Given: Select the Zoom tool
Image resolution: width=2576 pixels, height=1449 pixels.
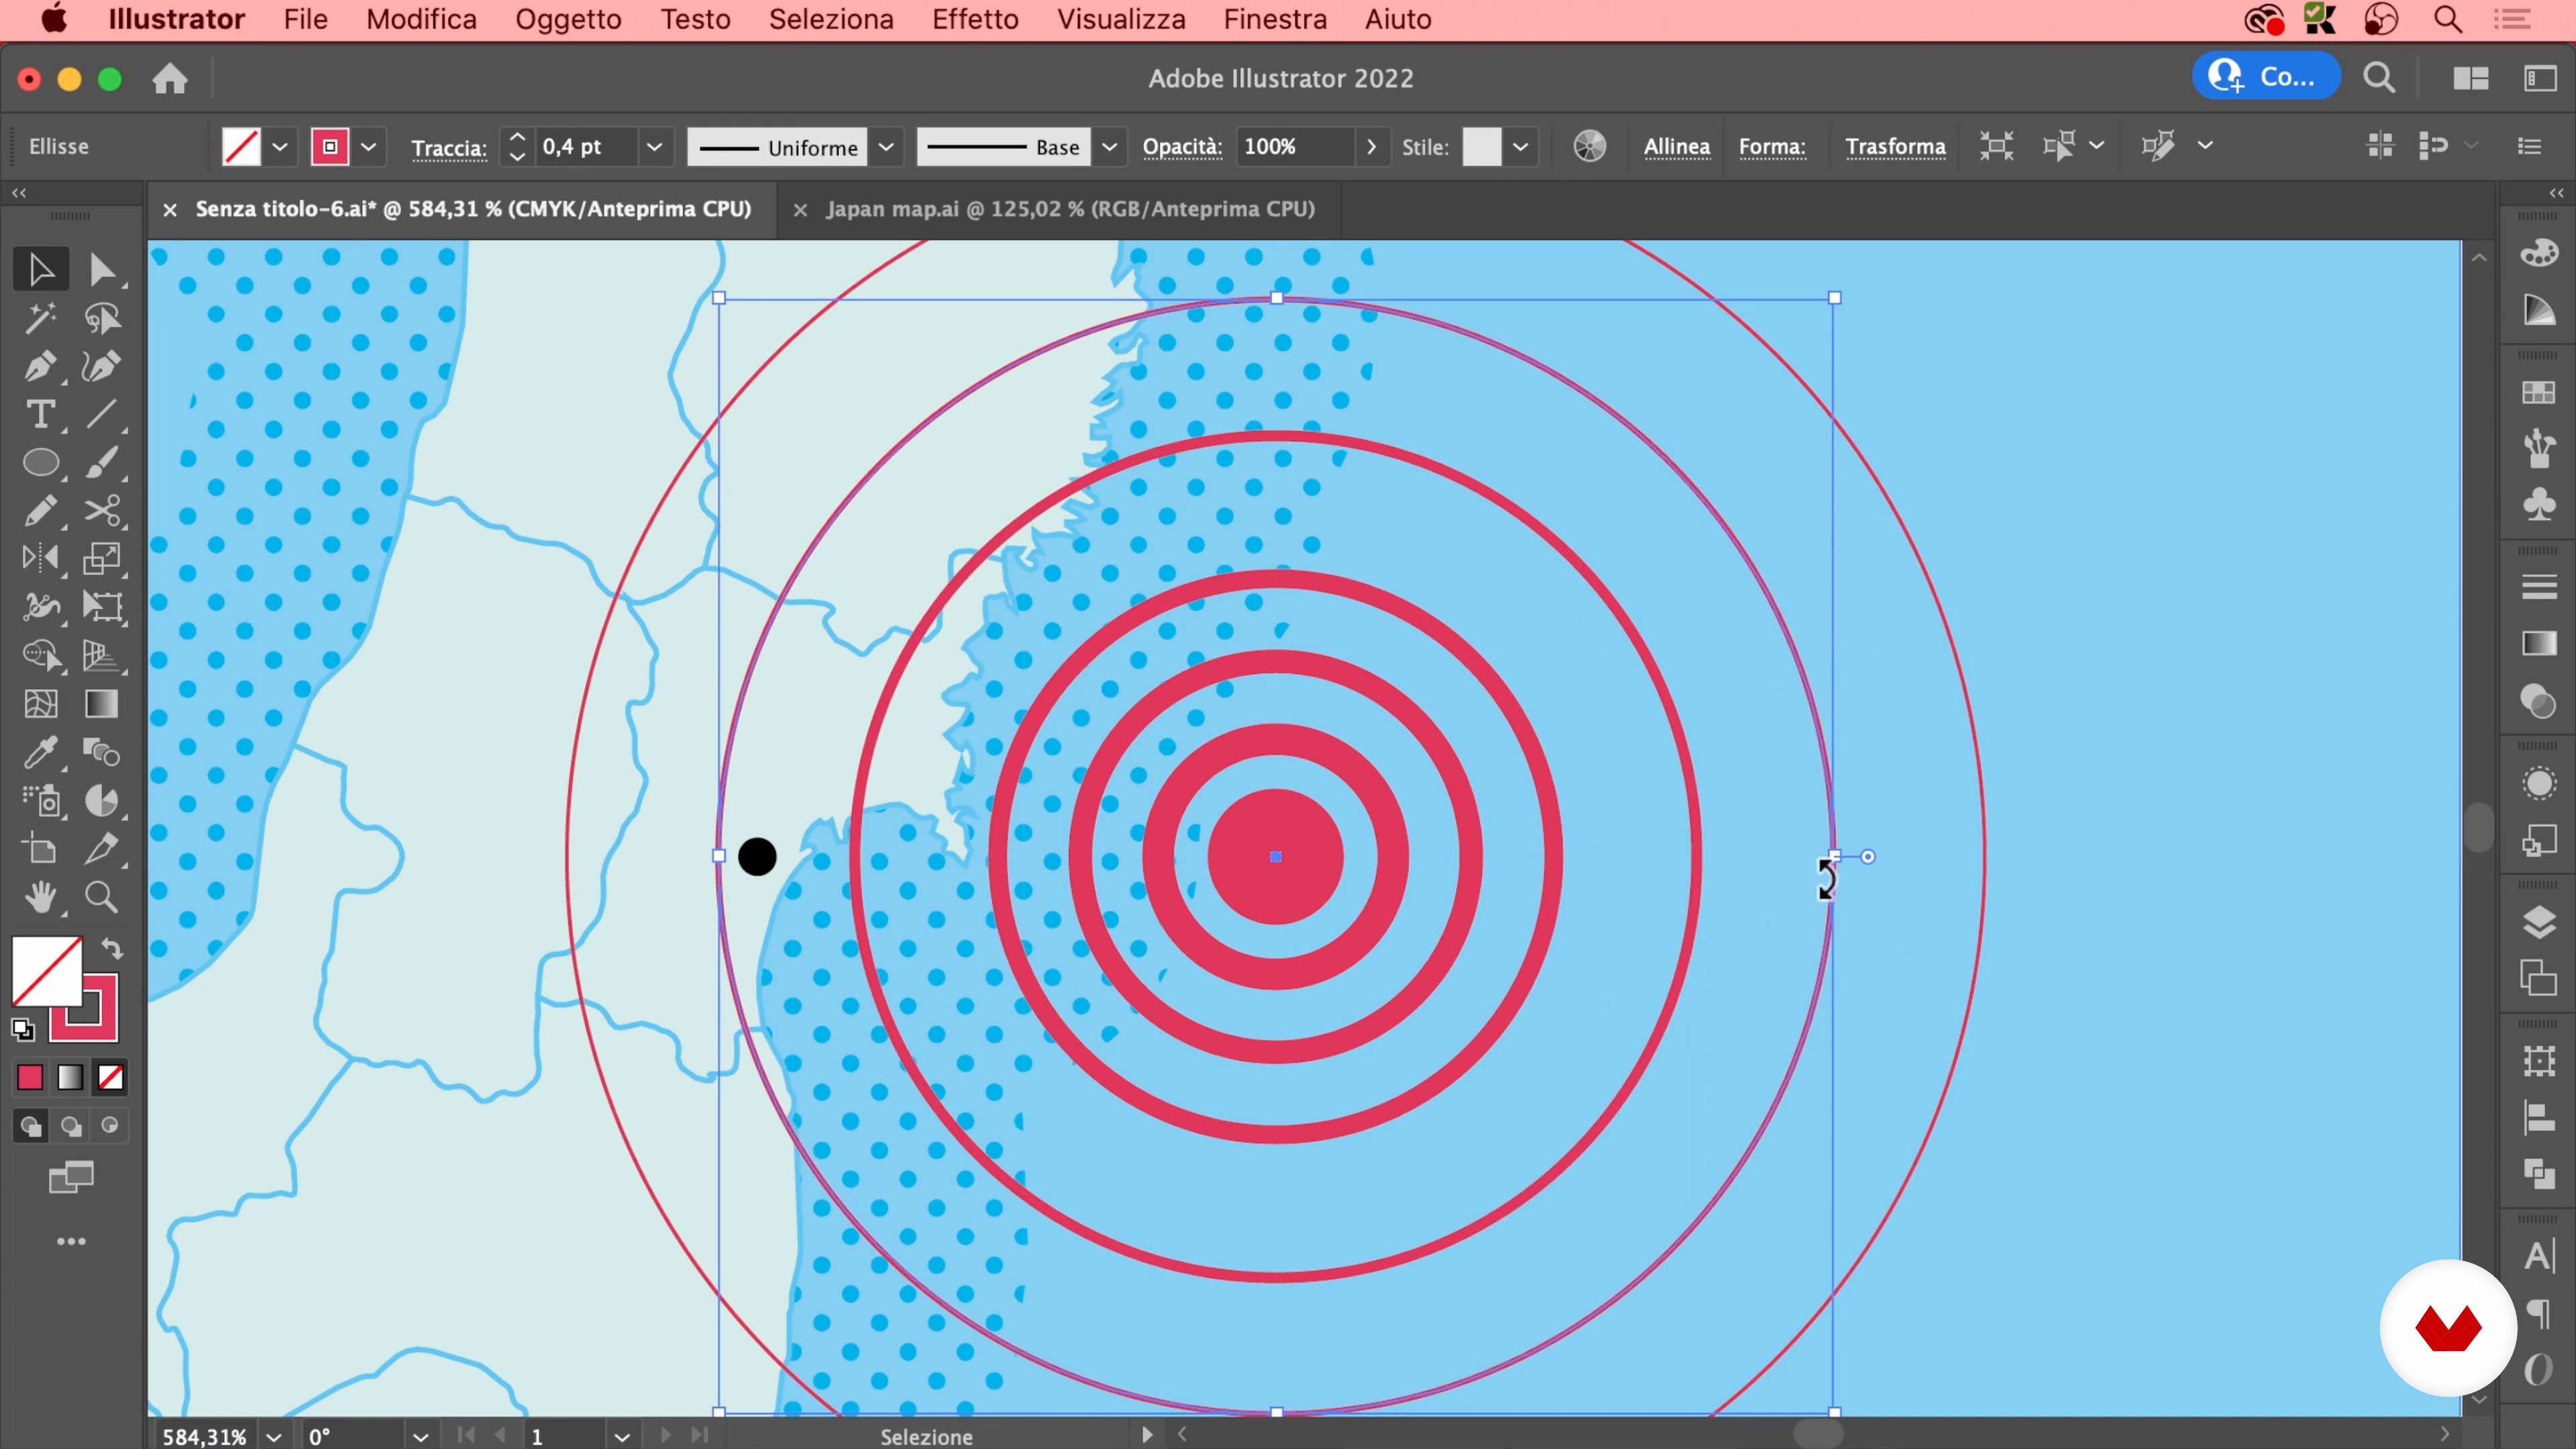Looking at the screenshot, I should tap(101, 897).
